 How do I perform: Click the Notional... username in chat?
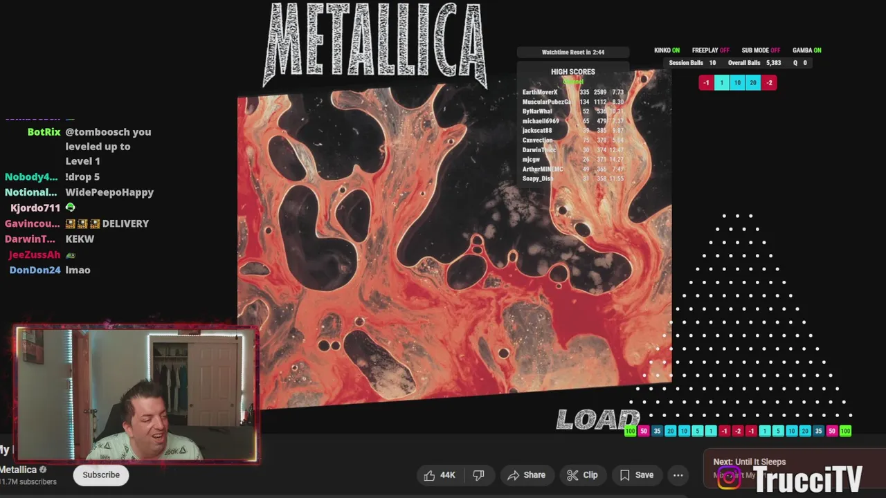pyautogui.click(x=31, y=192)
